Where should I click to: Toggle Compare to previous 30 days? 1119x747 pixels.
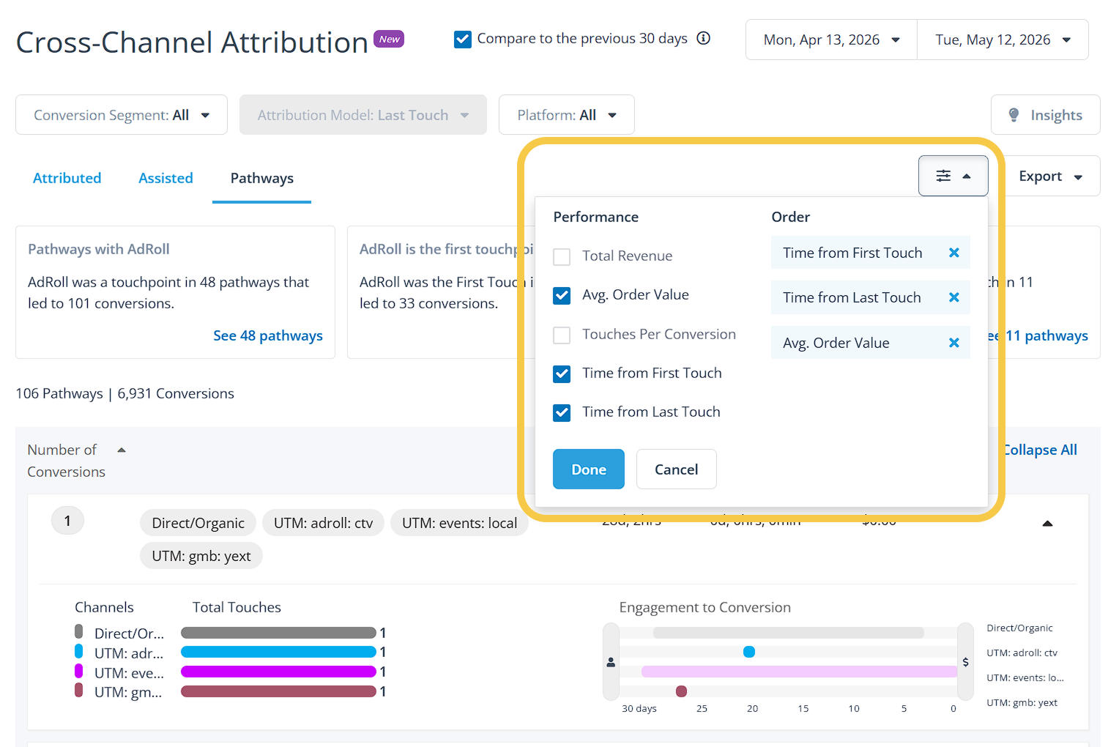pos(463,39)
